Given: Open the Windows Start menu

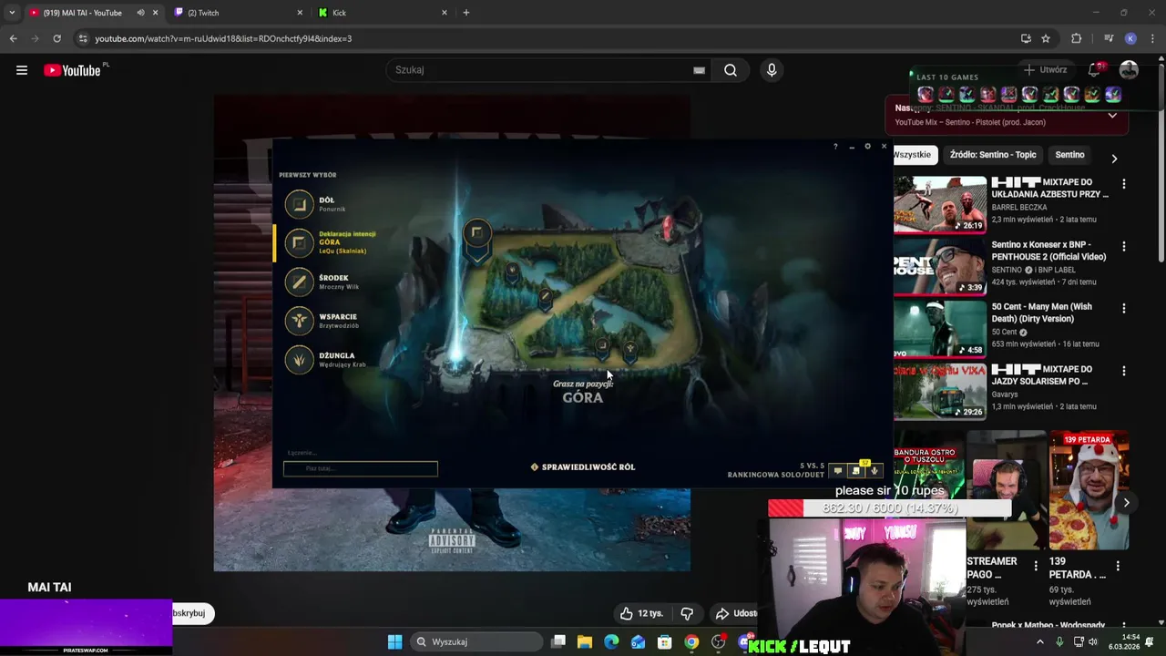Looking at the screenshot, I should [x=394, y=641].
